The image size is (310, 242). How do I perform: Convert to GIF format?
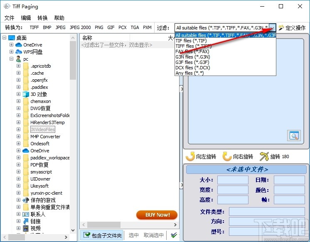click(x=111, y=27)
